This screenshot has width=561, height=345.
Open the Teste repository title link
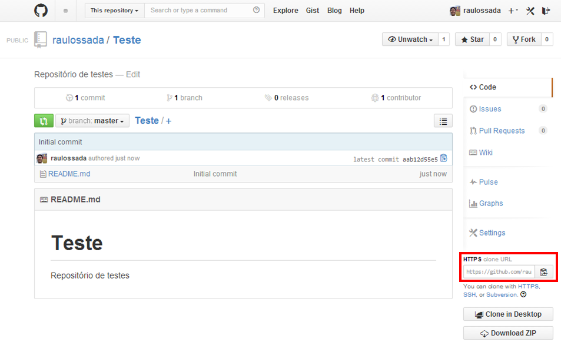coord(127,40)
